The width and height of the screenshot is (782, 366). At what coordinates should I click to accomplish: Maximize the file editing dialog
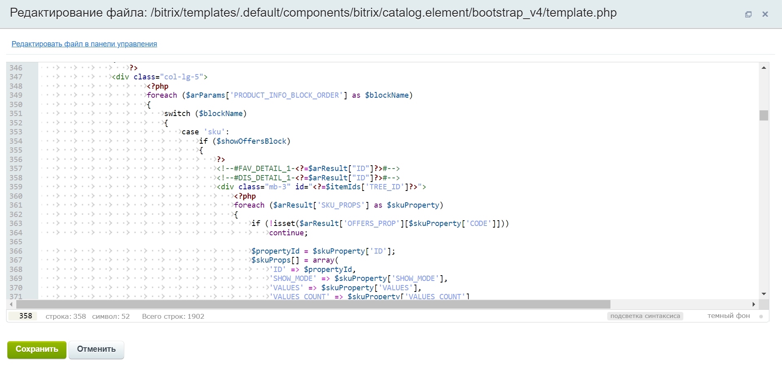[x=748, y=14]
